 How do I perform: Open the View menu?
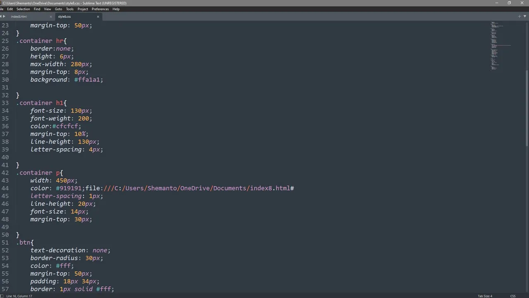(x=48, y=9)
